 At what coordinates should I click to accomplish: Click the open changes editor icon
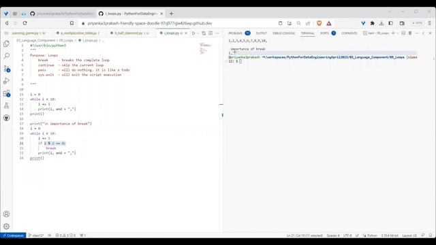point(204,33)
